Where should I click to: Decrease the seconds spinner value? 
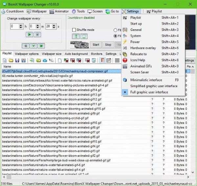tap(54, 28)
